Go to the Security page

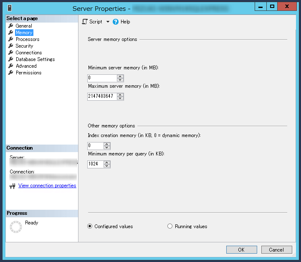point(24,46)
